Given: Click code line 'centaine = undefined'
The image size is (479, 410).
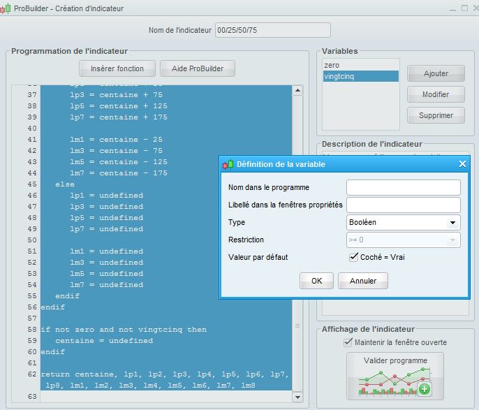Looking at the screenshot, I should point(104,341).
